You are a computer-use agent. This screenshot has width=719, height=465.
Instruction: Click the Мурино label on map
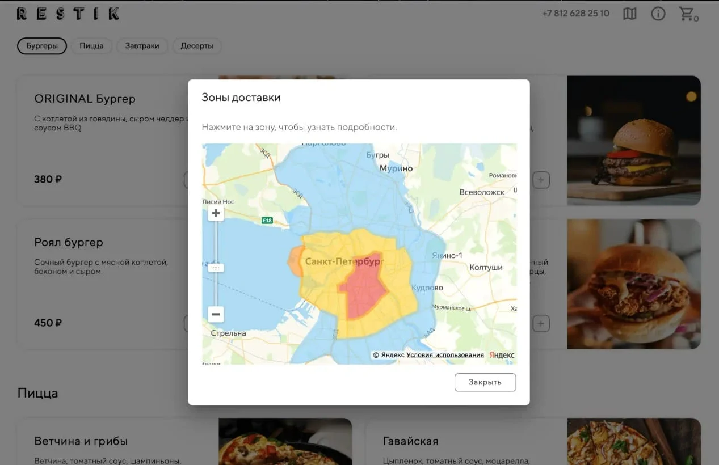pos(396,168)
